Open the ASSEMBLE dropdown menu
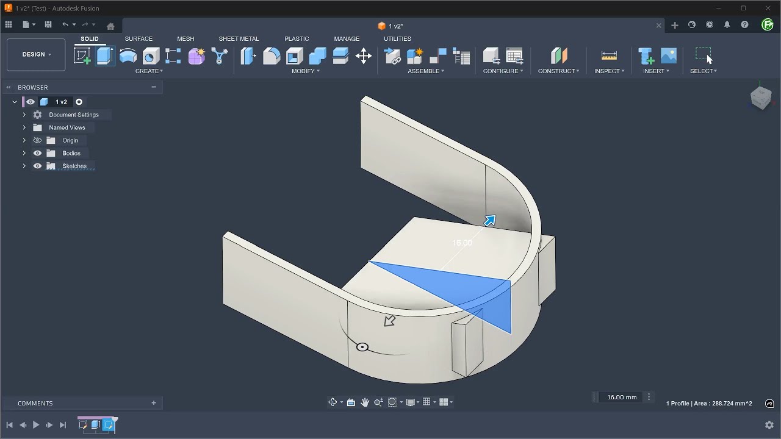Screen dimensions: 781x439 (x=426, y=71)
